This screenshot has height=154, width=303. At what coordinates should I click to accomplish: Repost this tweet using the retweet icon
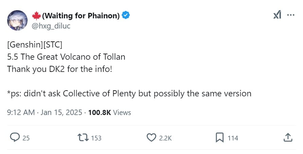click(x=83, y=137)
